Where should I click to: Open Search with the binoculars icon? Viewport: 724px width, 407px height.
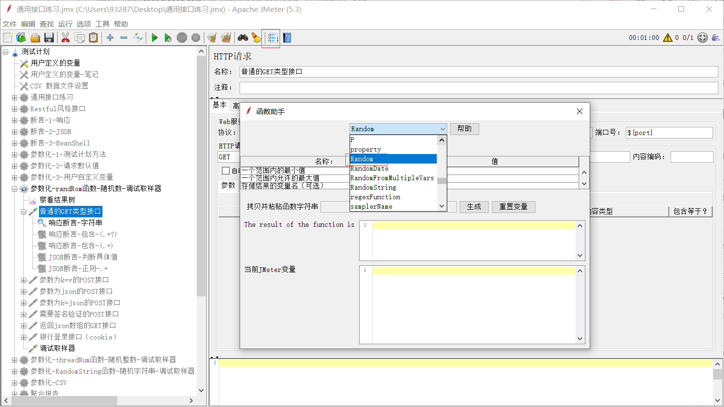tap(243, 38)
